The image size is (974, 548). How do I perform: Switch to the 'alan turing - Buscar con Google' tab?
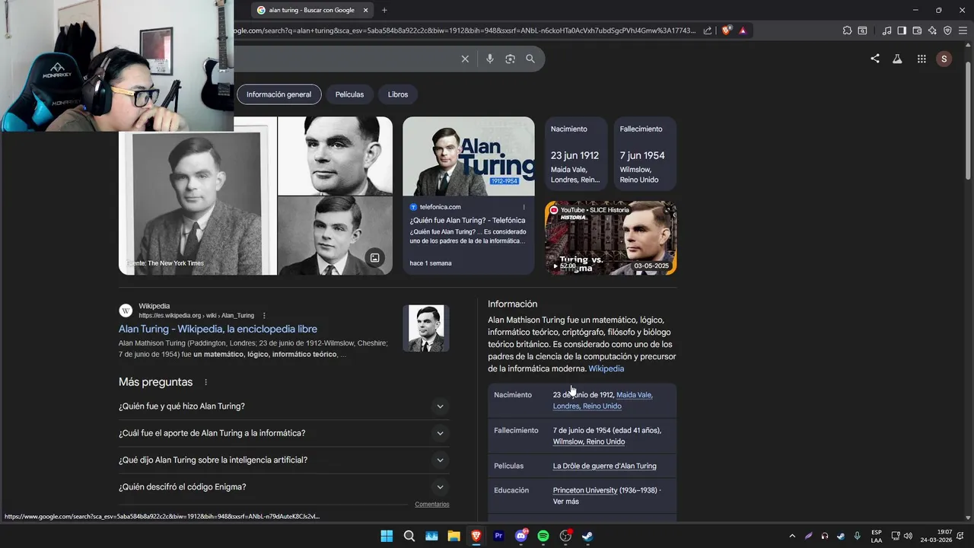311,10
